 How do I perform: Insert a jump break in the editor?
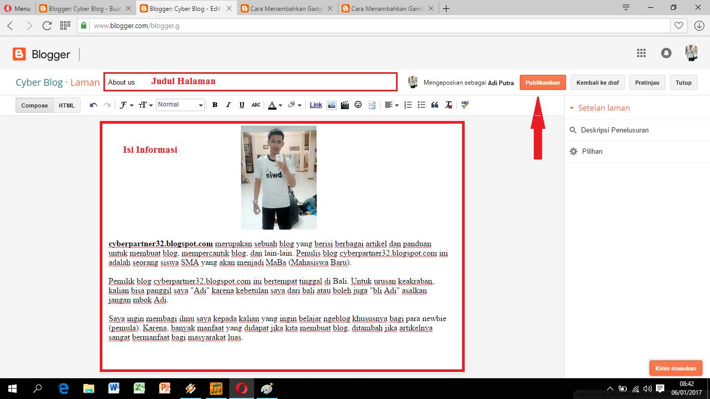pyautogui.click(x=372, y=105)
